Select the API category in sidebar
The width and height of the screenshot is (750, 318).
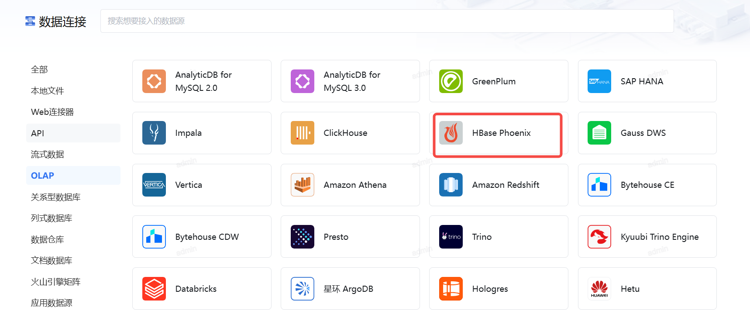pyautogui.click(x=38, y=133)
